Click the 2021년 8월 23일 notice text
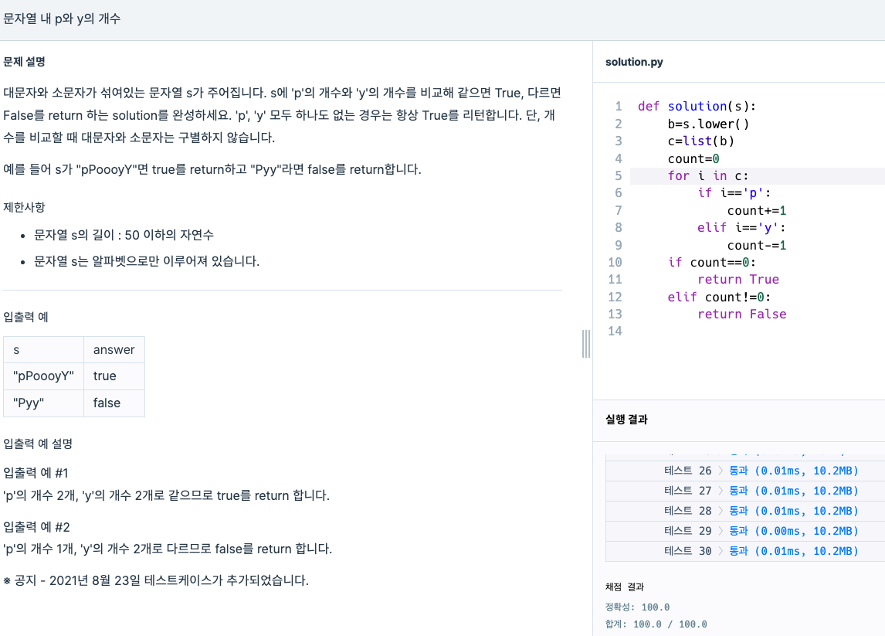Screen dimensions: 885x636 [156, 580]
